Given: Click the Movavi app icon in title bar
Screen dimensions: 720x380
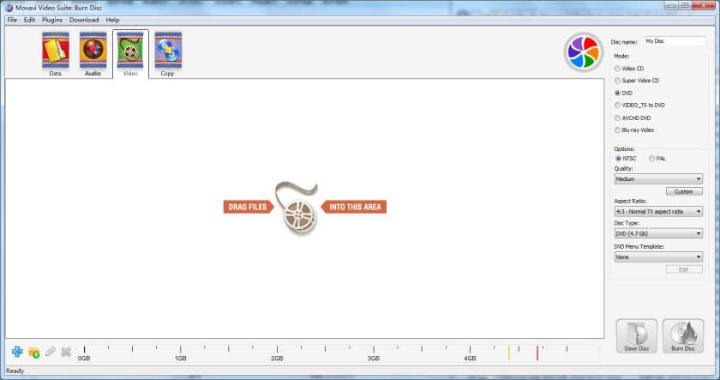Looking at the screenshot, I should pyautogui.click(x=9, y=8).
